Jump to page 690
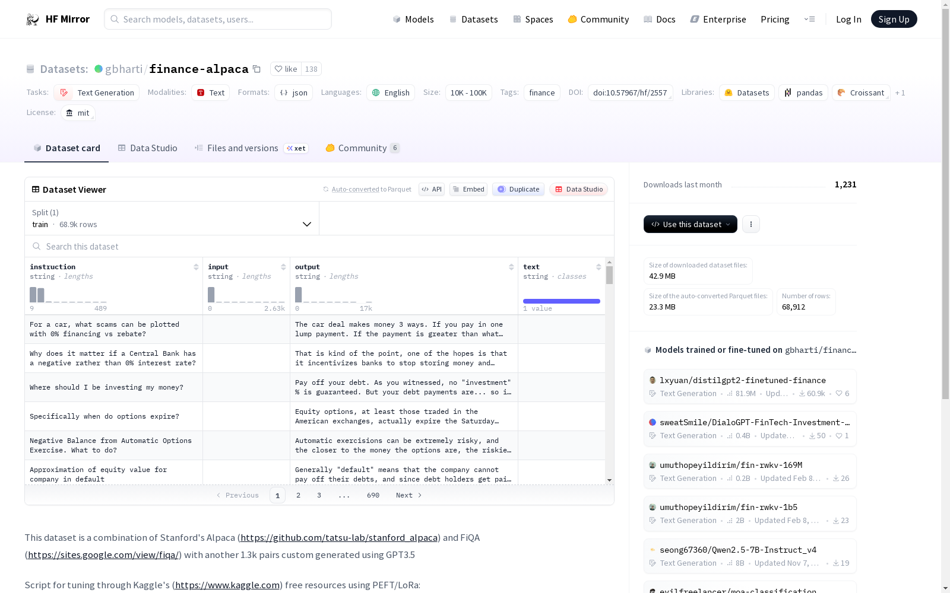This screenshot has height=593, width=950. 373,495
